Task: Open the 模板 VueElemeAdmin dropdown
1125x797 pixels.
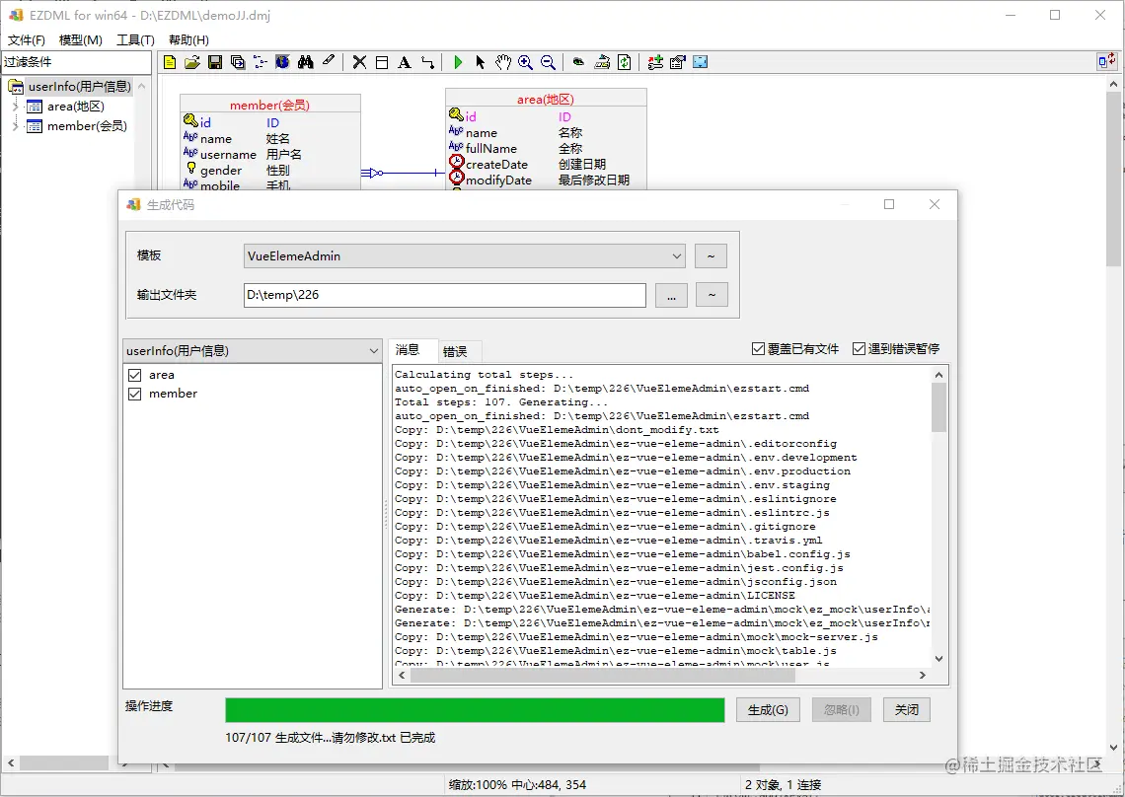Action: (x=464, y=256)
